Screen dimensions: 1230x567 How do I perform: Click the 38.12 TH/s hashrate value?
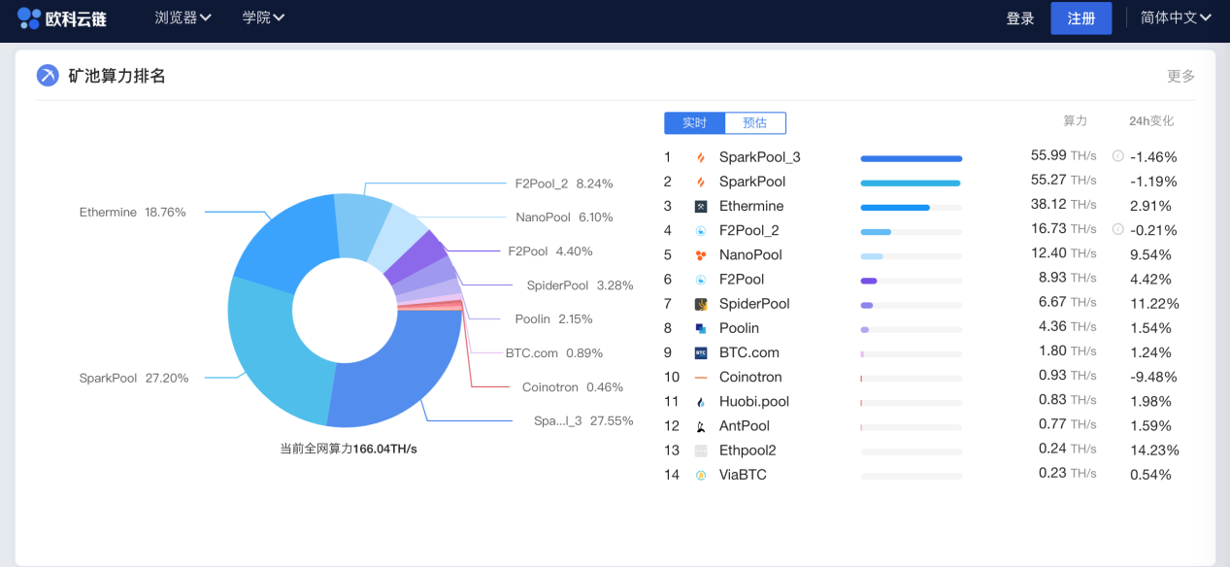click(x=1064, y=205)
